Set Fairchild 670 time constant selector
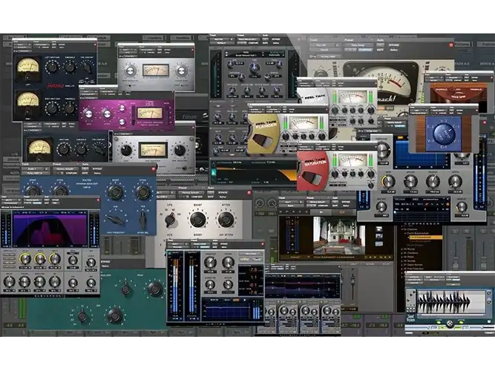 (x=87, y=67)
